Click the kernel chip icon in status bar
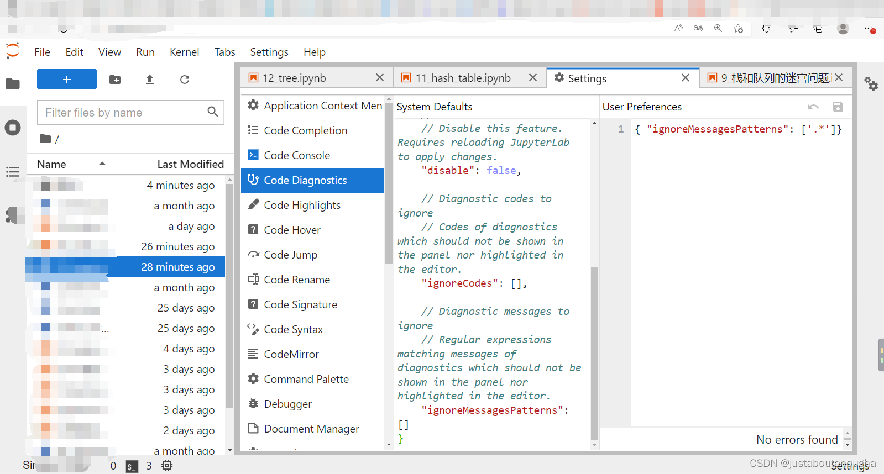 click(167, 466)
